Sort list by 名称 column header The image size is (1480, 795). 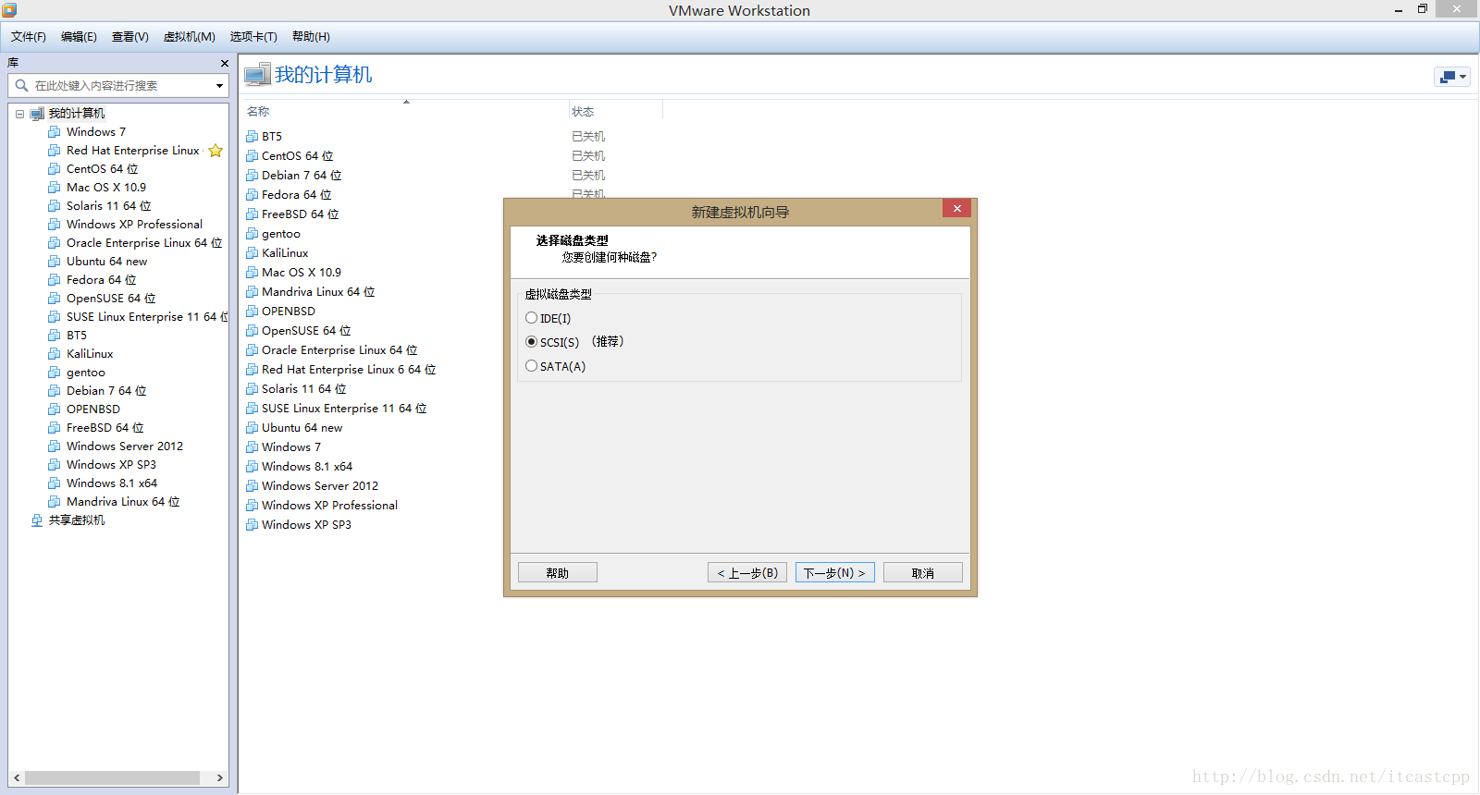tap(258, 112)
